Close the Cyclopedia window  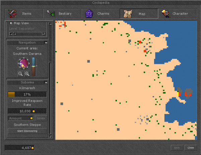[x=191, y=148]
